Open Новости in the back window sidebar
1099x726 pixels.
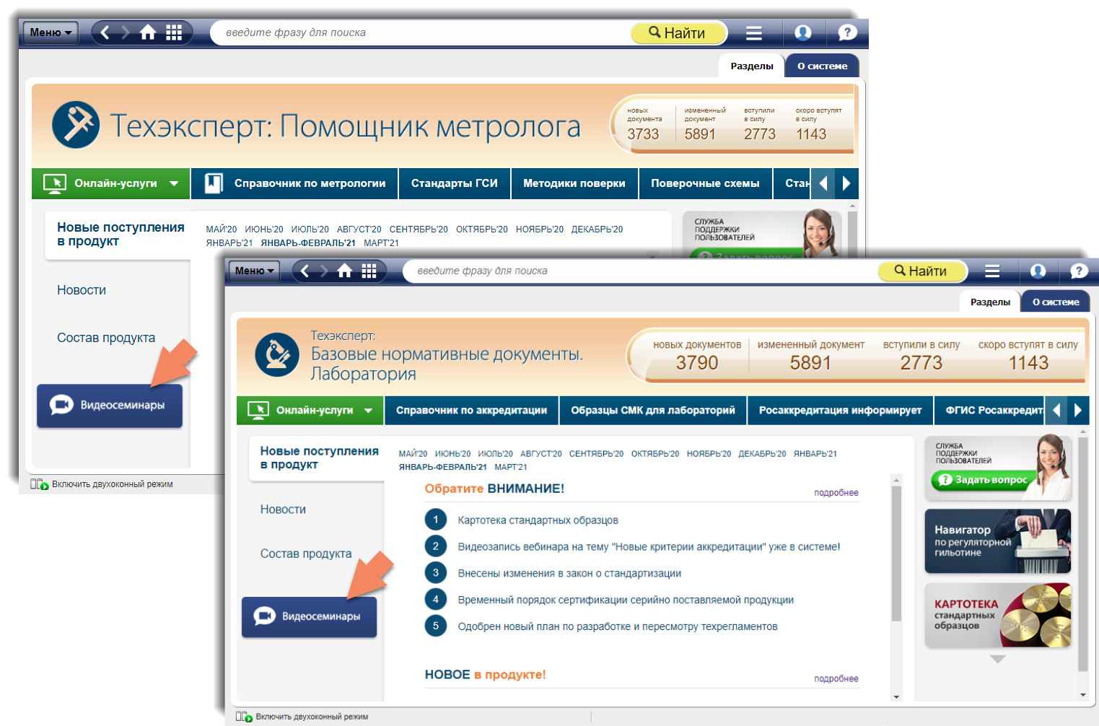coord(82,290)
